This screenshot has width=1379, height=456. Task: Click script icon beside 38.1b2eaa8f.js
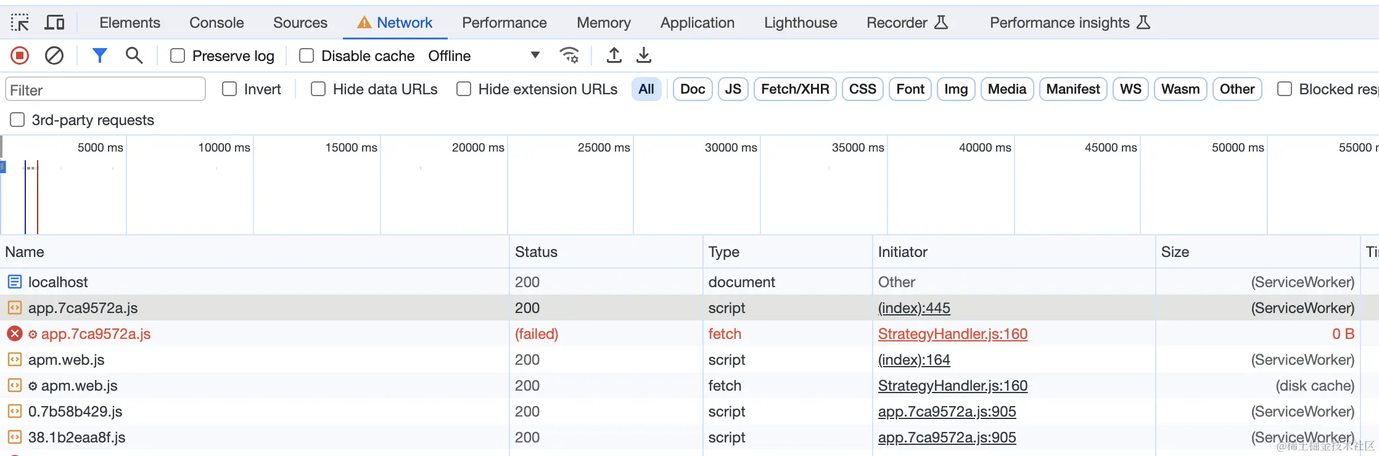[x=15, y=438]
